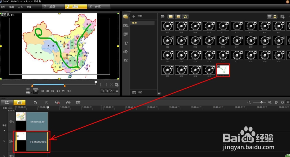Select 素材 clip play mode
This screenshot has height=157, width=290.
(x=28, y=92)
